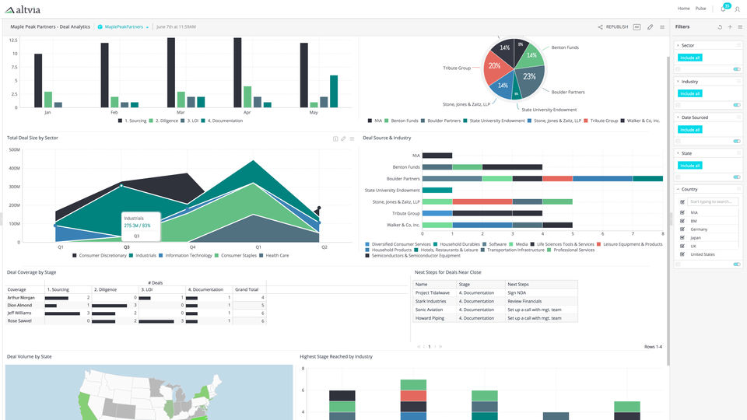Expand the Sector filter section

[x=678, y=45]
